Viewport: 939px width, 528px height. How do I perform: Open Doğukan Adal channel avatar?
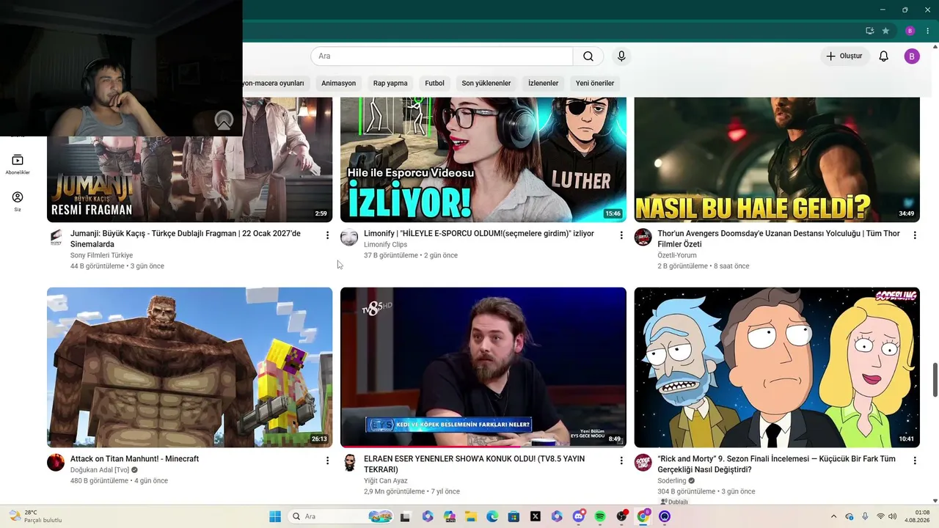click(x=56, y=463)
